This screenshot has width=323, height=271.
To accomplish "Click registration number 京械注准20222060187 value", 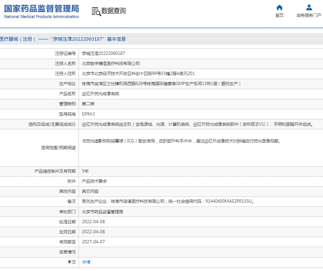I will pyautogui.click(x=103, y=54).
